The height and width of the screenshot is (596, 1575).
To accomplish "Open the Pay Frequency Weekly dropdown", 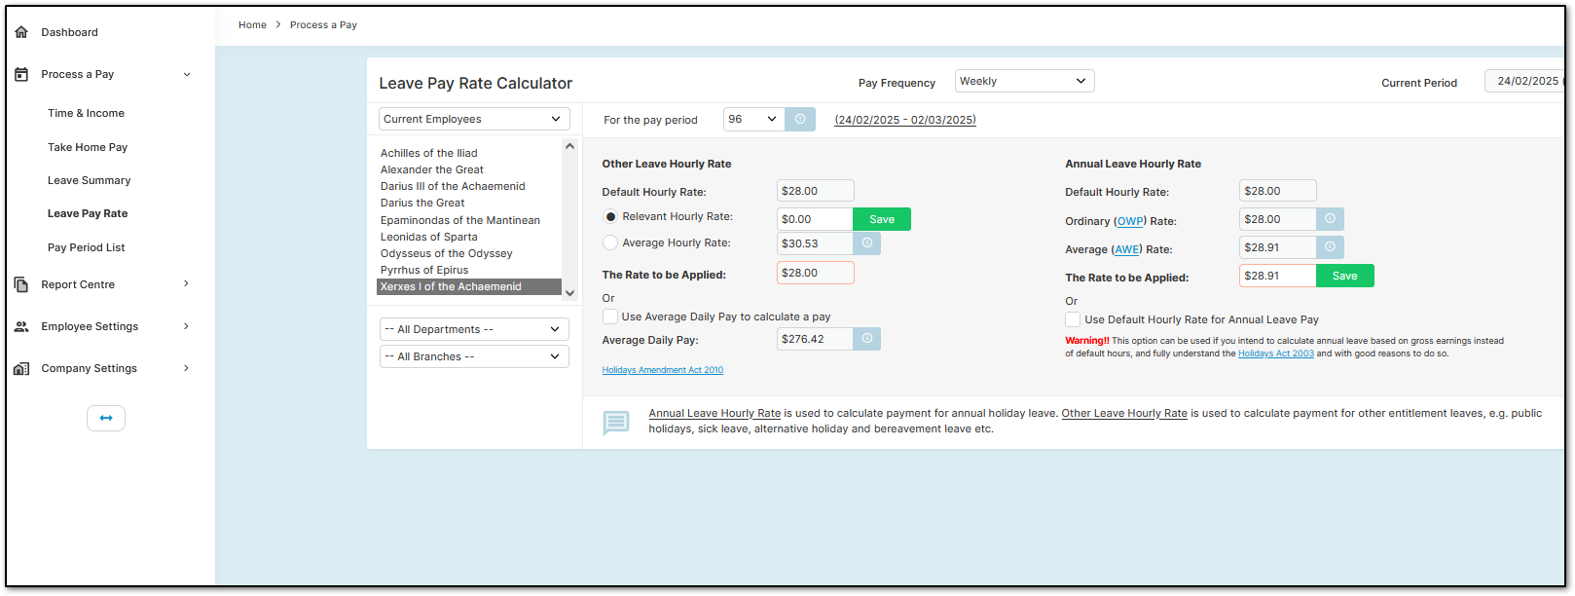I will [x=1024, y=81].
